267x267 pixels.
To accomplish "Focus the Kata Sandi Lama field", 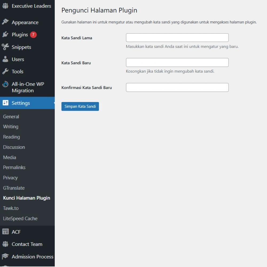I will [x=177, y=38].
